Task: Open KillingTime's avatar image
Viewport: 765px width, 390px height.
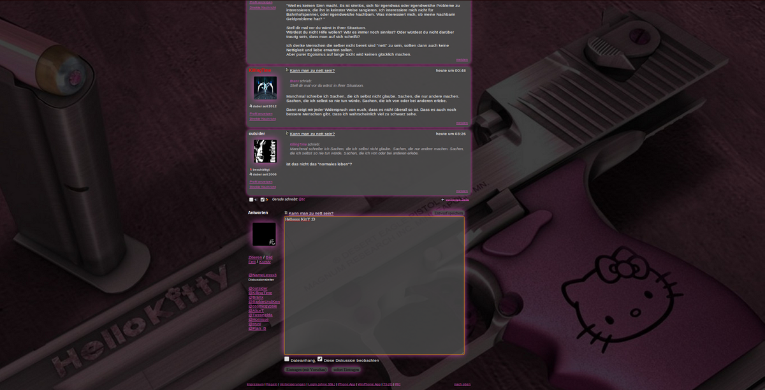Action: coord(265,88)
